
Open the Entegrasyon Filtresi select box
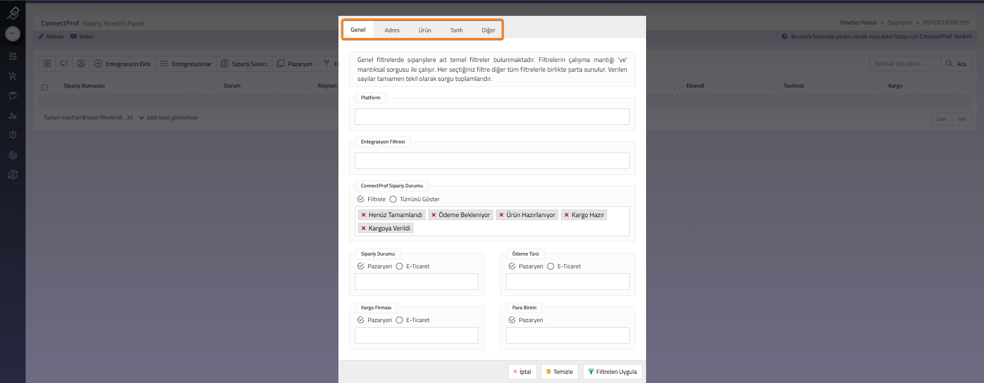click(492, 161)
